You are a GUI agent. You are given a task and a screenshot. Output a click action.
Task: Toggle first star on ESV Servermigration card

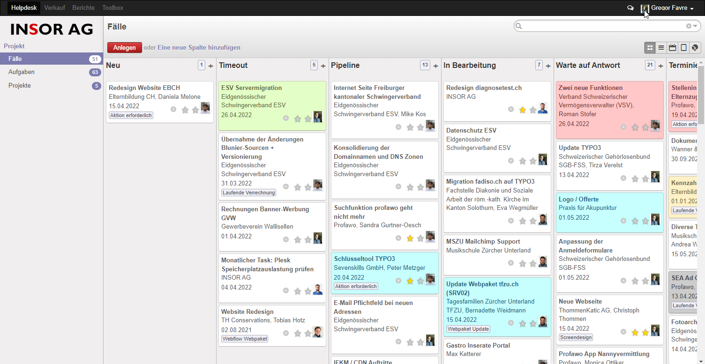pos(297,119)
